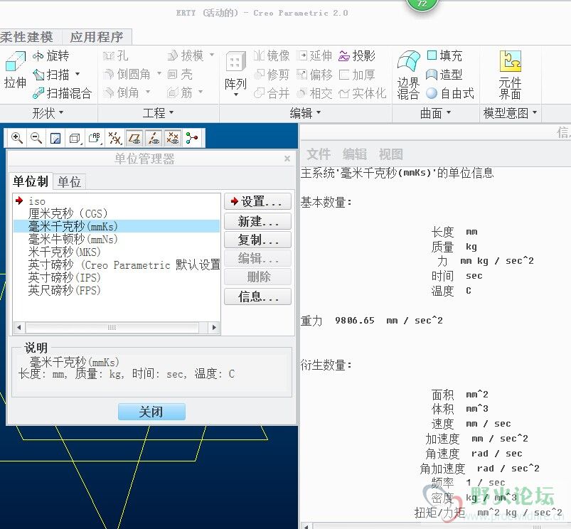Open the 造型 (Style) tool
Image resolution: width=571 pixels, height=529 pixels.
pos(444,75)
